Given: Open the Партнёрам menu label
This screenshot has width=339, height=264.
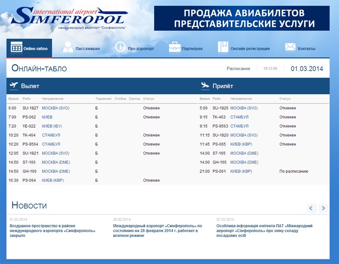Looking at the screenshot, I should coord(192,49).
